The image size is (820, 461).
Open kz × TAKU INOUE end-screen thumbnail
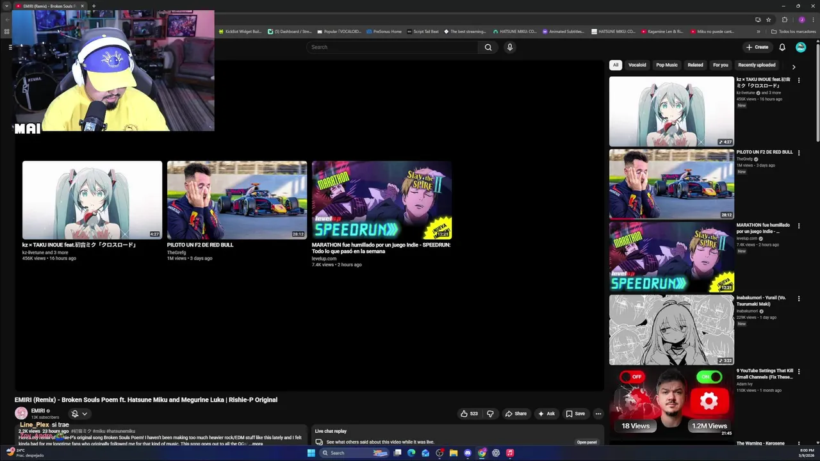pyautogui.click(x=92, y=200)
